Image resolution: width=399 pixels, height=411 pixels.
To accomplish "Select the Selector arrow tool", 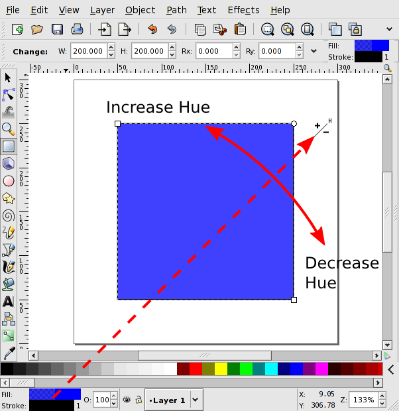I will [x=8, y=78].
